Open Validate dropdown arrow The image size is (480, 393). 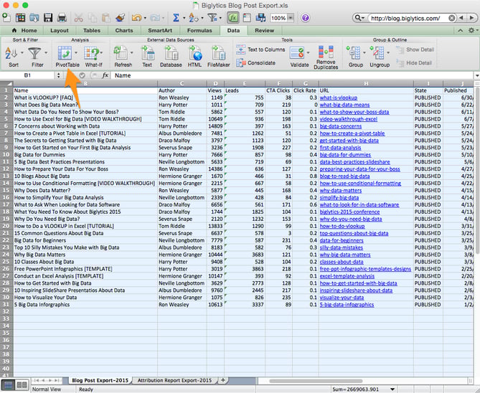coord(308,52)
